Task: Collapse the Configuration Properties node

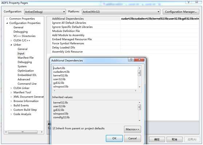Action: [7, 23]
